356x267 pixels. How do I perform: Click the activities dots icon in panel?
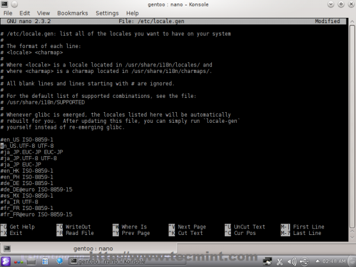[x=18, y=262]
